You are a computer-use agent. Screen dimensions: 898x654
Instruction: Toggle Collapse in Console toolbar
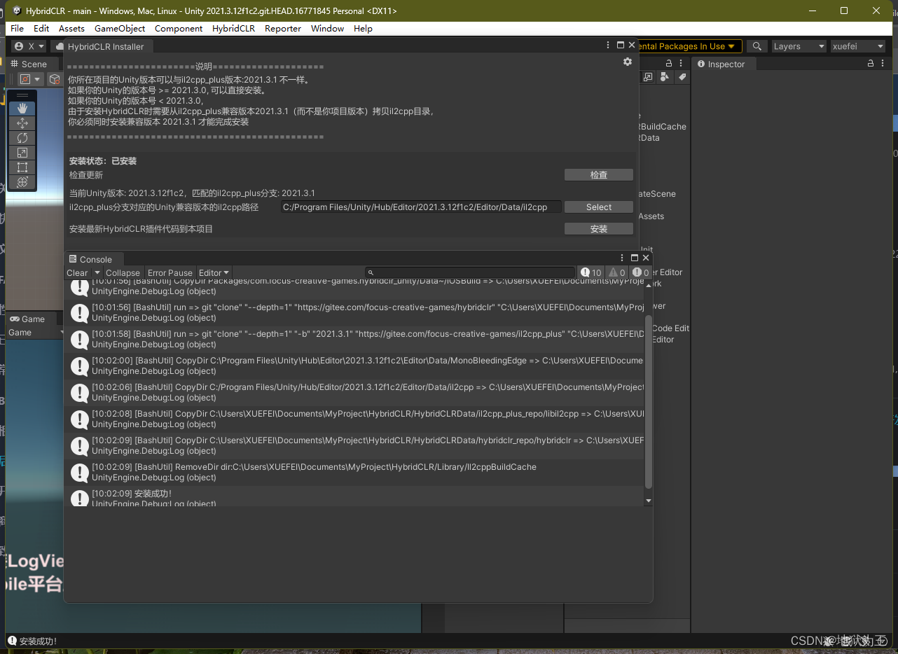point(123,272)
